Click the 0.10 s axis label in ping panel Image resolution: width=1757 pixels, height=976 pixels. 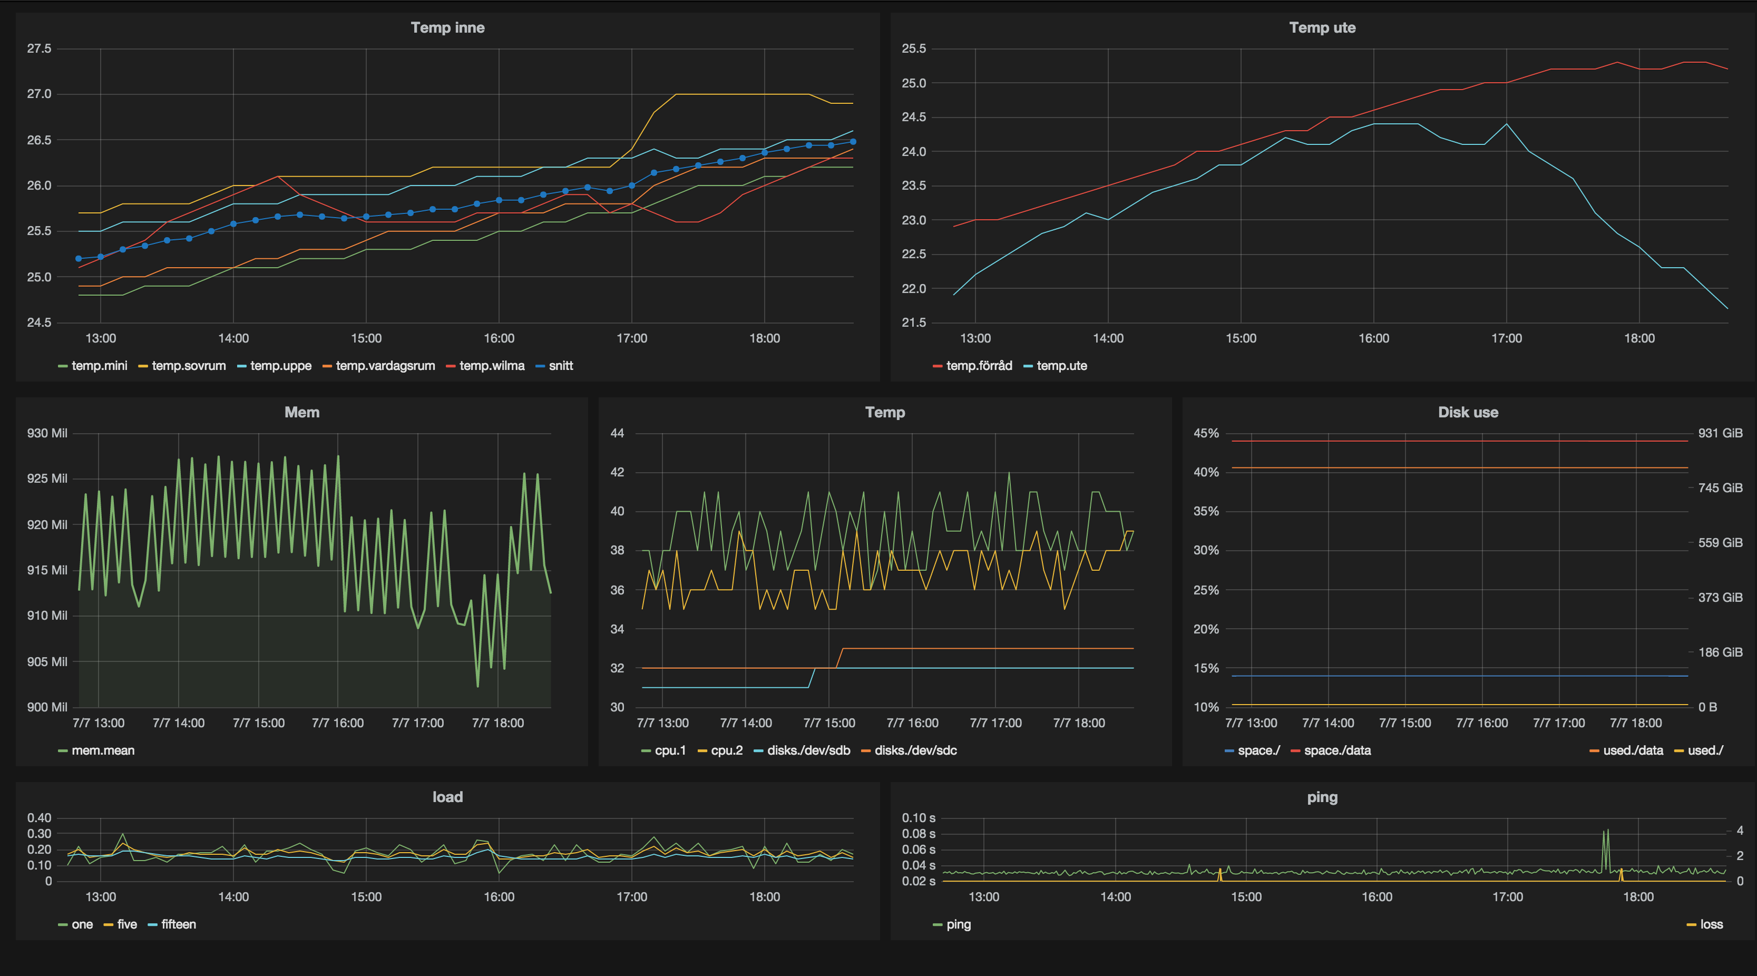point(918,818)
